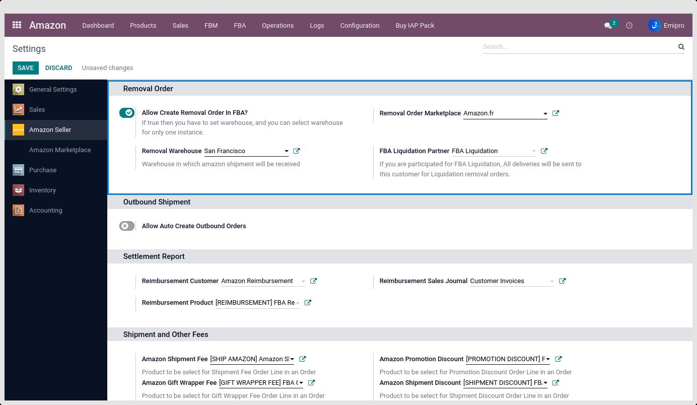
Task: Expand Amazon Shipment Fee dropdown
Action: [292, 360]
